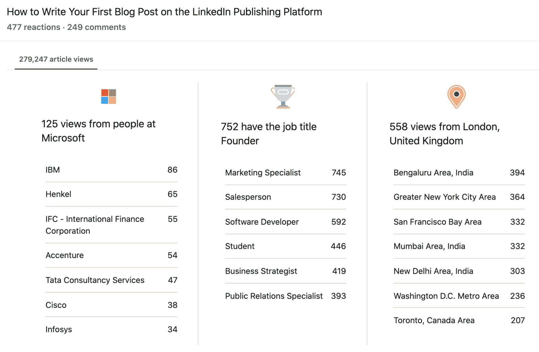Open the 477 reactions link
This screenshot has height=352, width=539.
coord(33,27)
